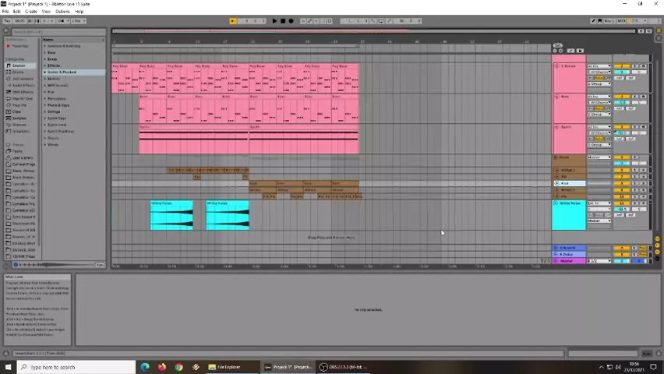Open the Create menu
Image resolution: width=664 pixels, height=374 pixels.
[31, 12]
